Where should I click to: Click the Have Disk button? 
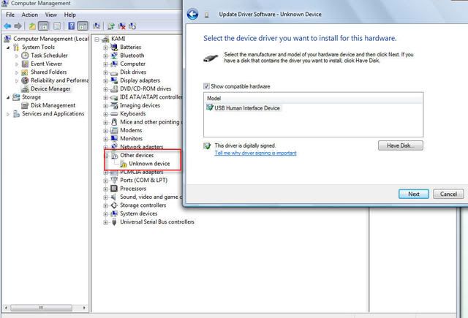[x=400, y=145]
